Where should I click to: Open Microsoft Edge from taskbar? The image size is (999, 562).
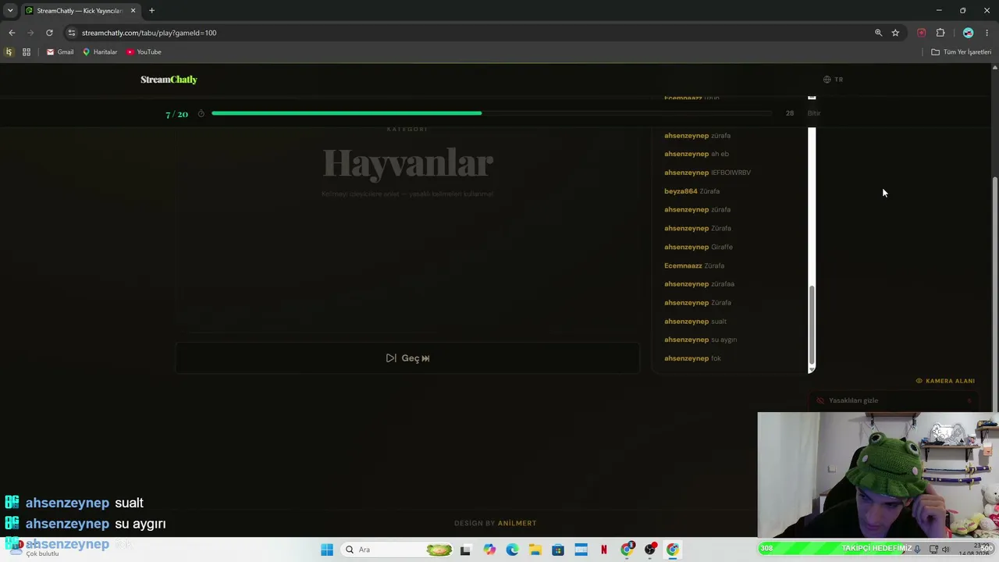512,550
